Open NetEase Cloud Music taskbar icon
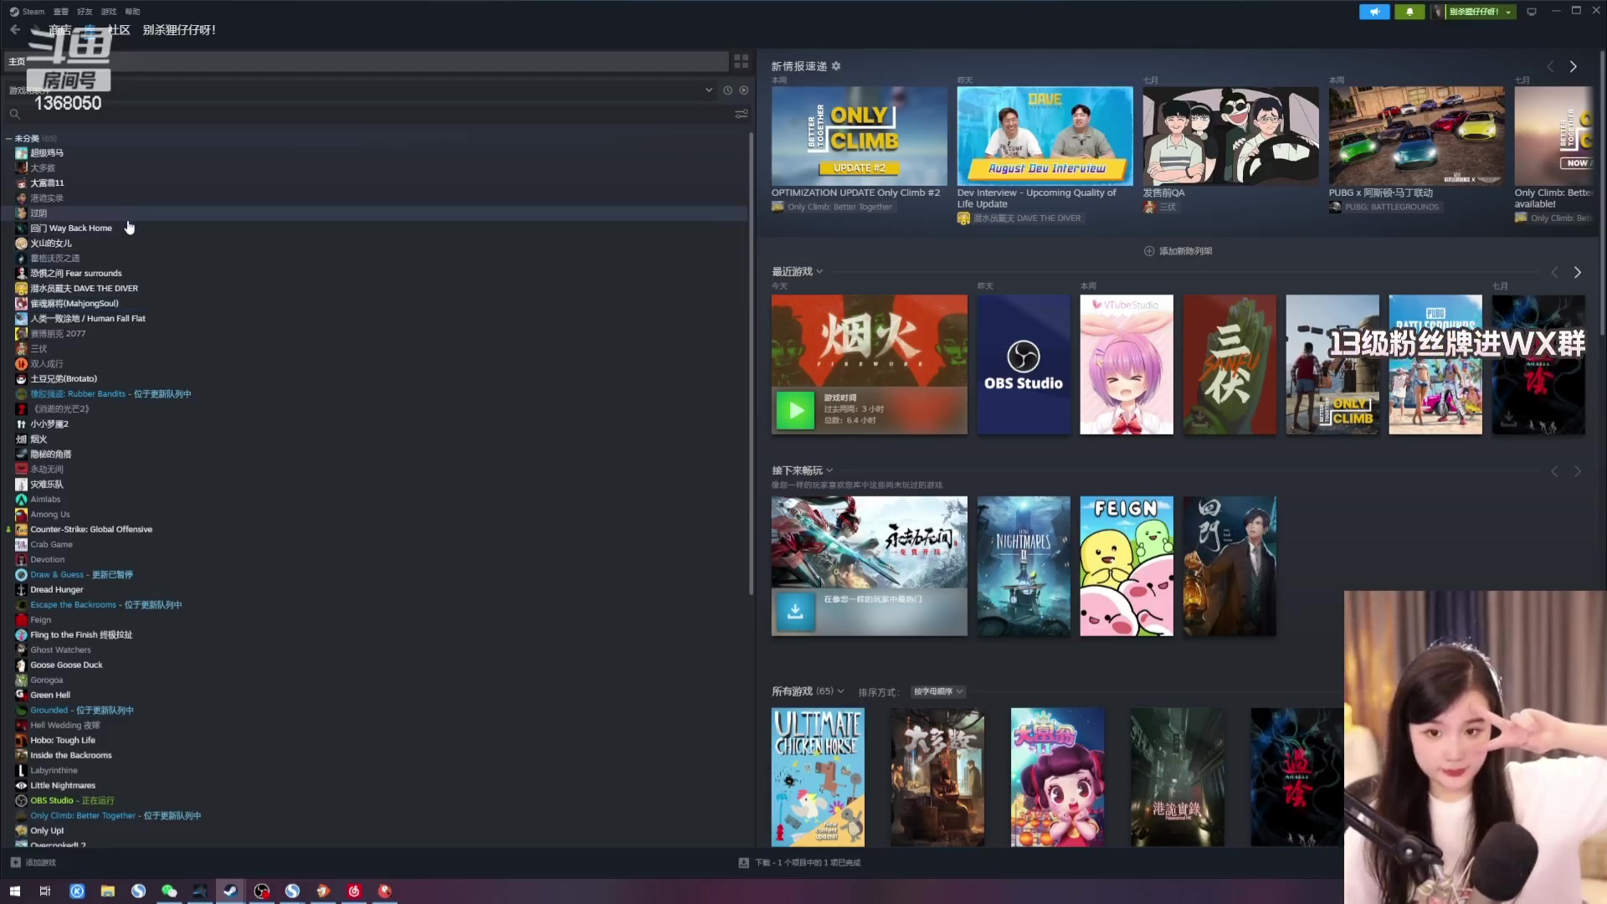The image size is (1607, 904). (354, 891)
